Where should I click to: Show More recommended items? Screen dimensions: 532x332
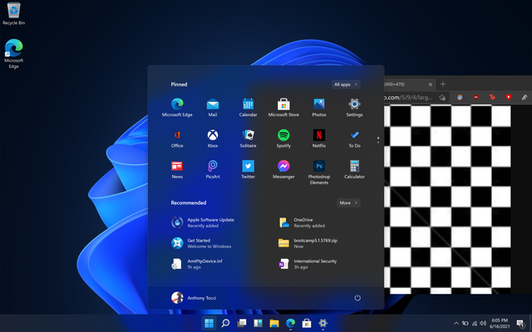click(x=348, y=203)
